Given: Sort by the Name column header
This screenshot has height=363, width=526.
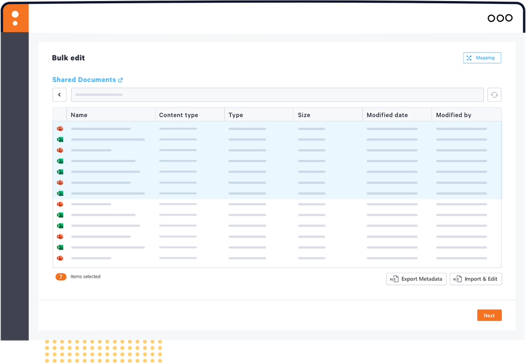Looking at the screenshot, I should [79, 114].
